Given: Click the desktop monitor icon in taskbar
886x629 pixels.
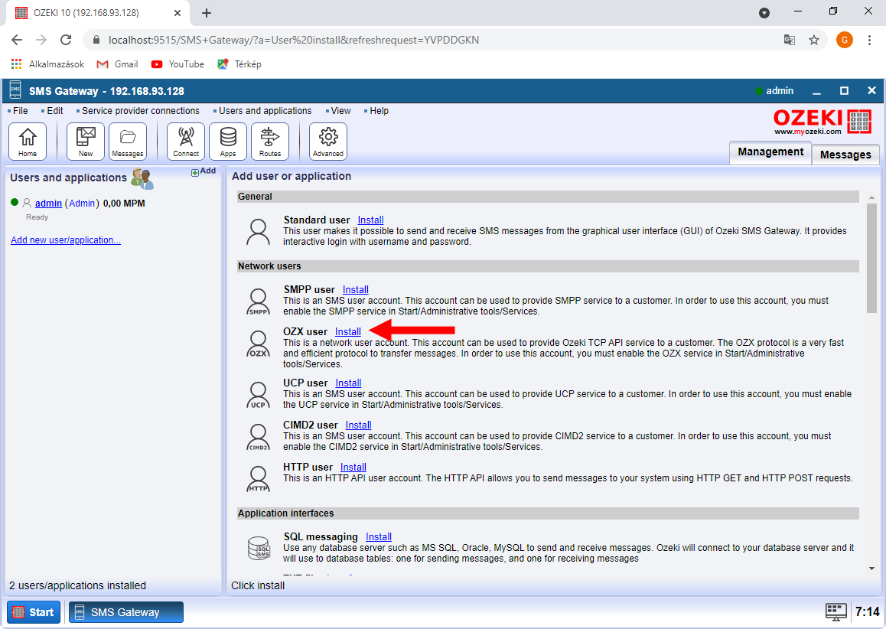Looking at the screenshot, I should [x=836, y=612].
